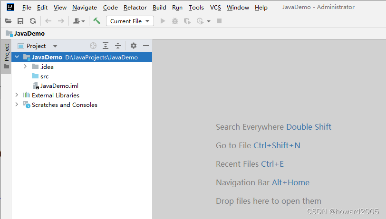Select Scratches and Consoles
Image resolution: width=386 pixels, height=219 pixels.
(60, 105)
